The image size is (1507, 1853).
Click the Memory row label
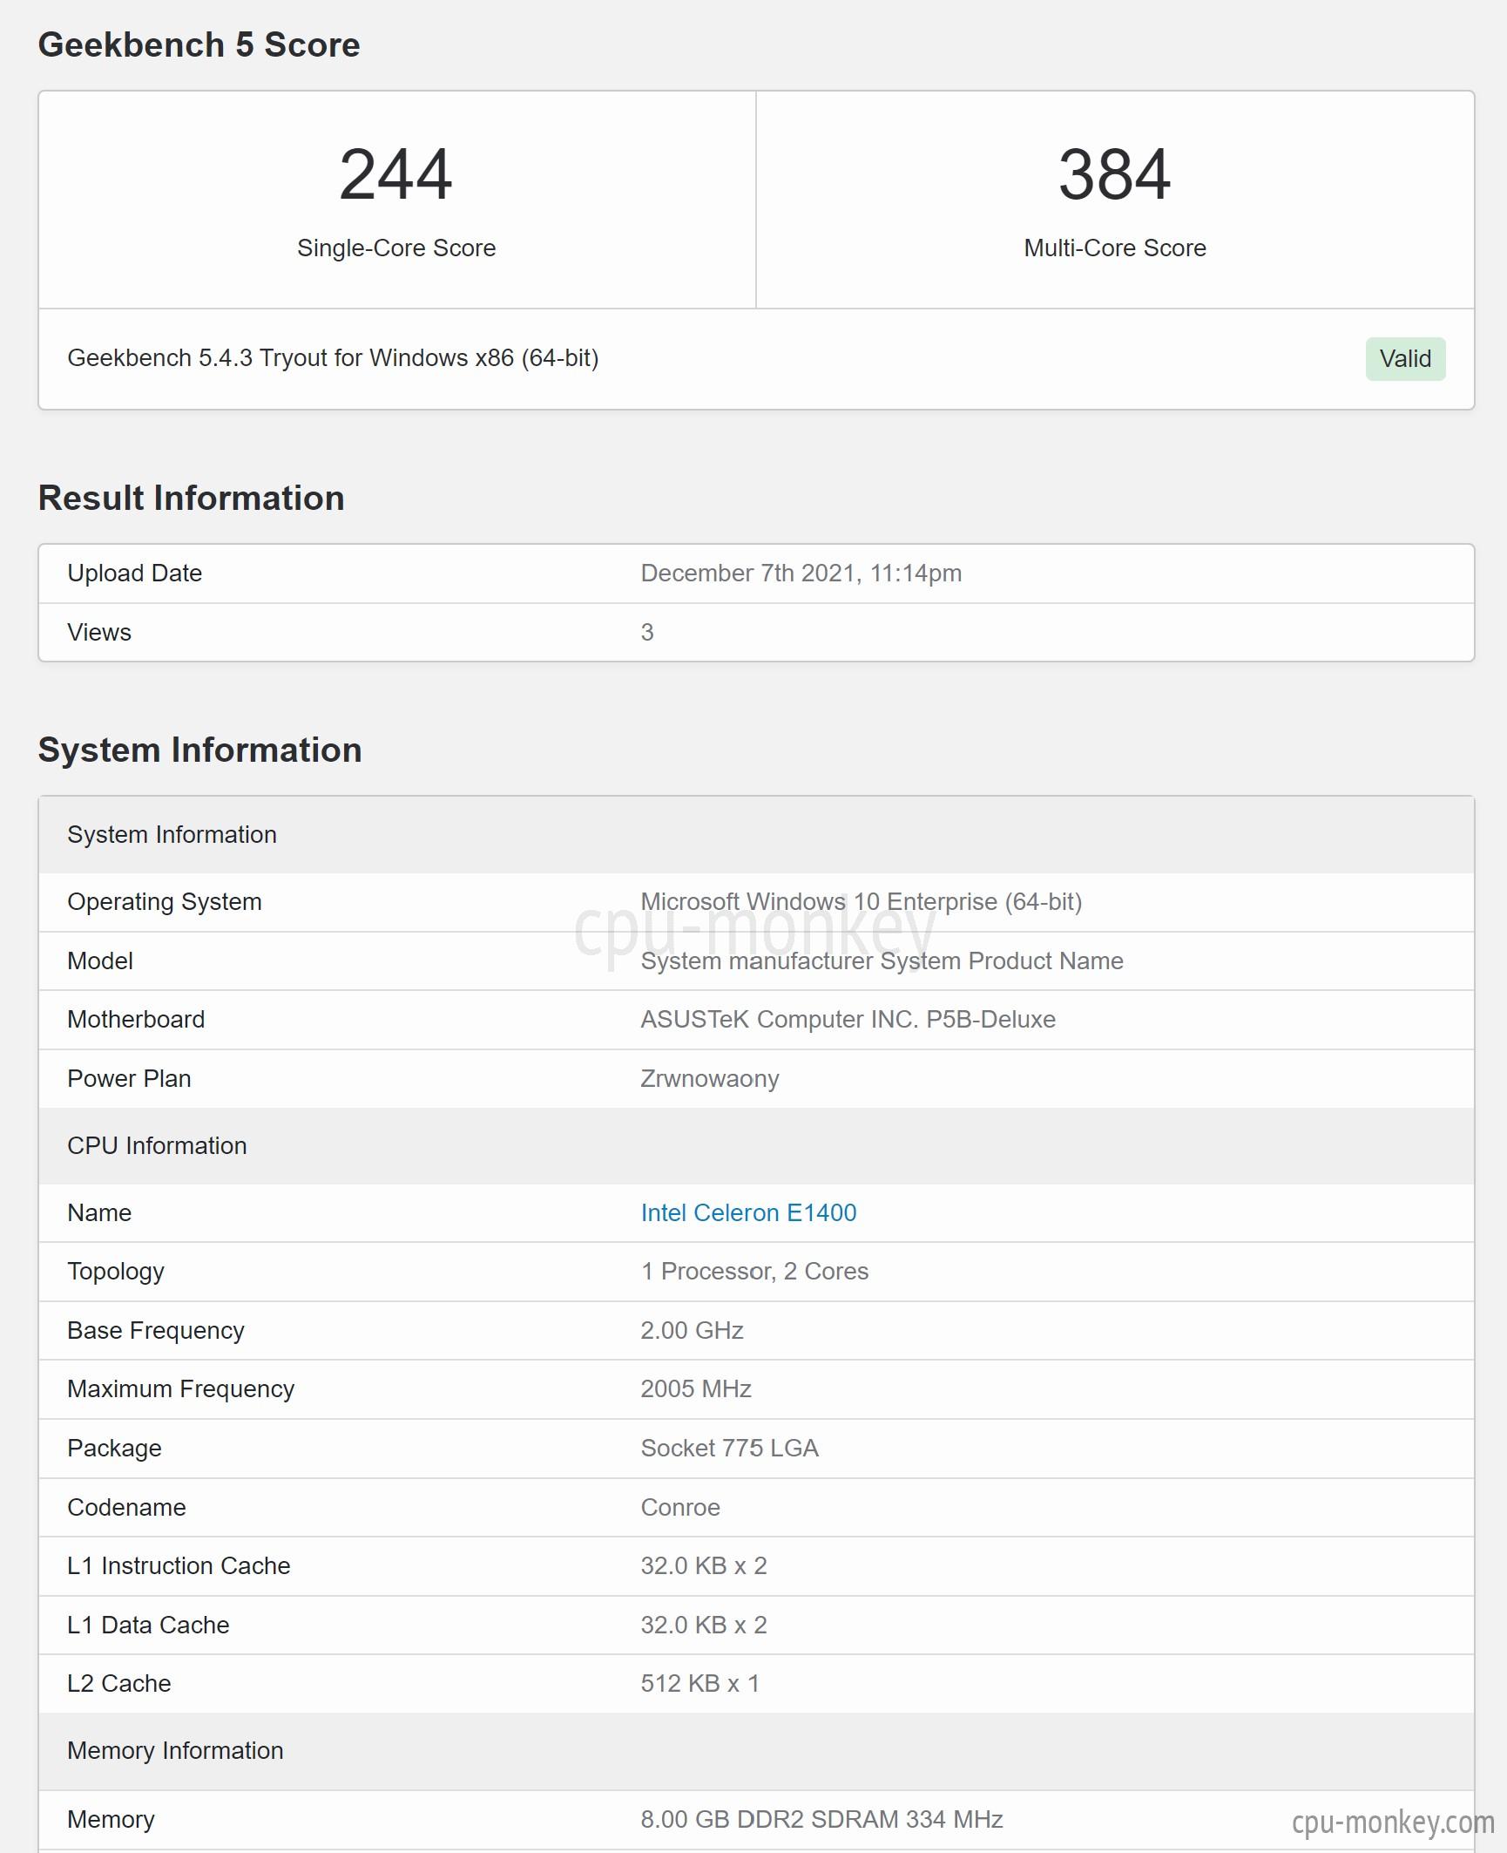111,1819
